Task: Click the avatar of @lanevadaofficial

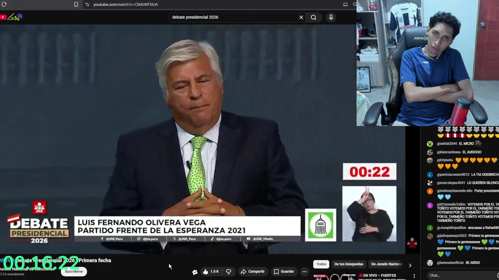Action: point(430,263)
